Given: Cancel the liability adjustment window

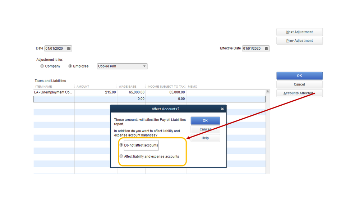Looking at the screenshot, I should click(299, 84).
